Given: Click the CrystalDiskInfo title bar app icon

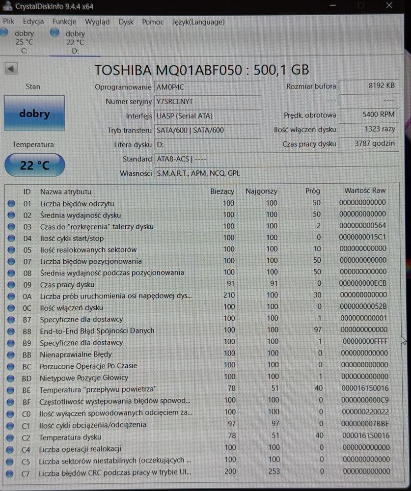Looking at the screenshot, I should (x=7, y=5).
